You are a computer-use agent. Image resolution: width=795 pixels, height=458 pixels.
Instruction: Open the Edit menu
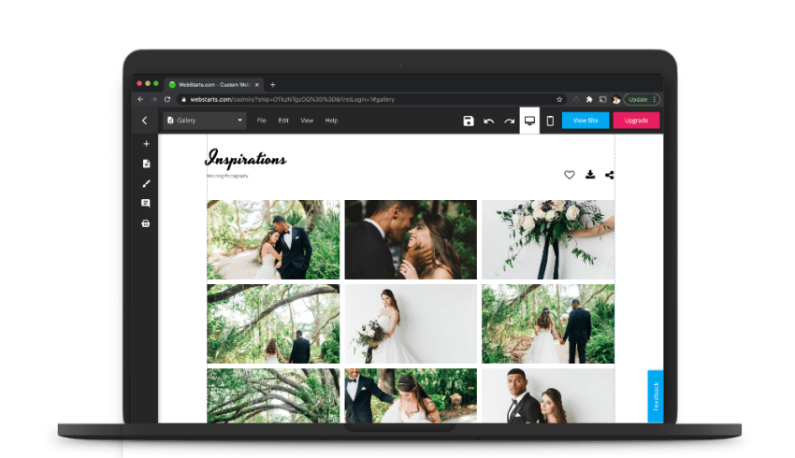[283, 121]
